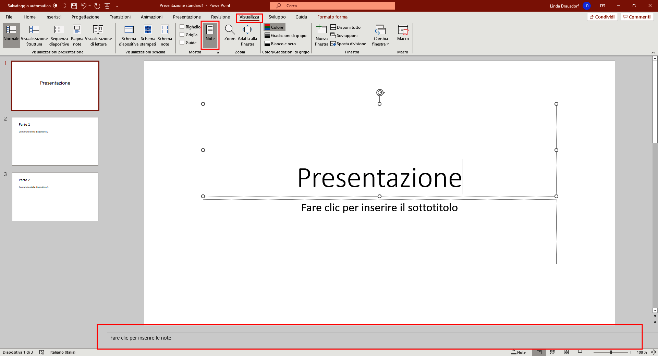
Task: Select Schema diapositiva
Action: click(129, 35)
